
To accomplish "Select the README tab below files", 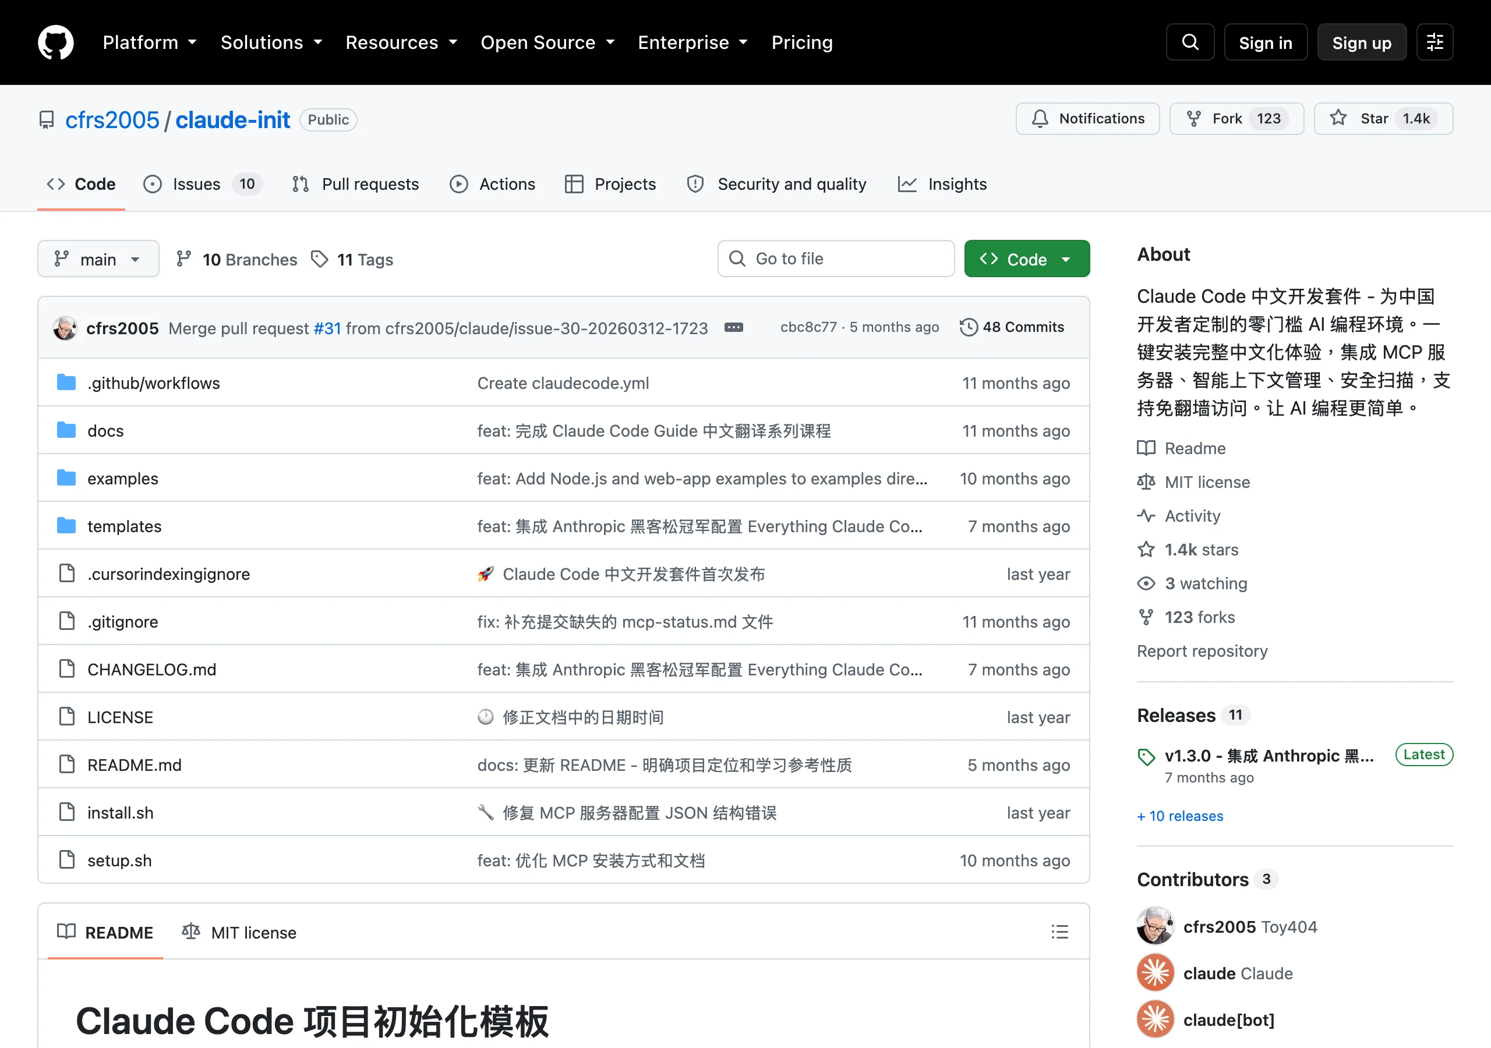I will click(105, 932).
